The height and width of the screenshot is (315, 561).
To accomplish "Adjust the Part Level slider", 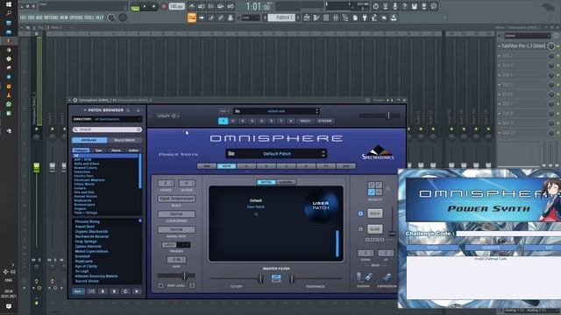I will [184, 276].
